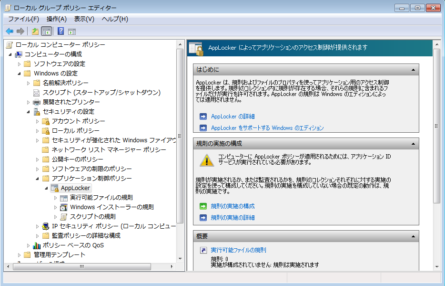Open the 実行可能ファイルの規則 summary link

[238, 250]
